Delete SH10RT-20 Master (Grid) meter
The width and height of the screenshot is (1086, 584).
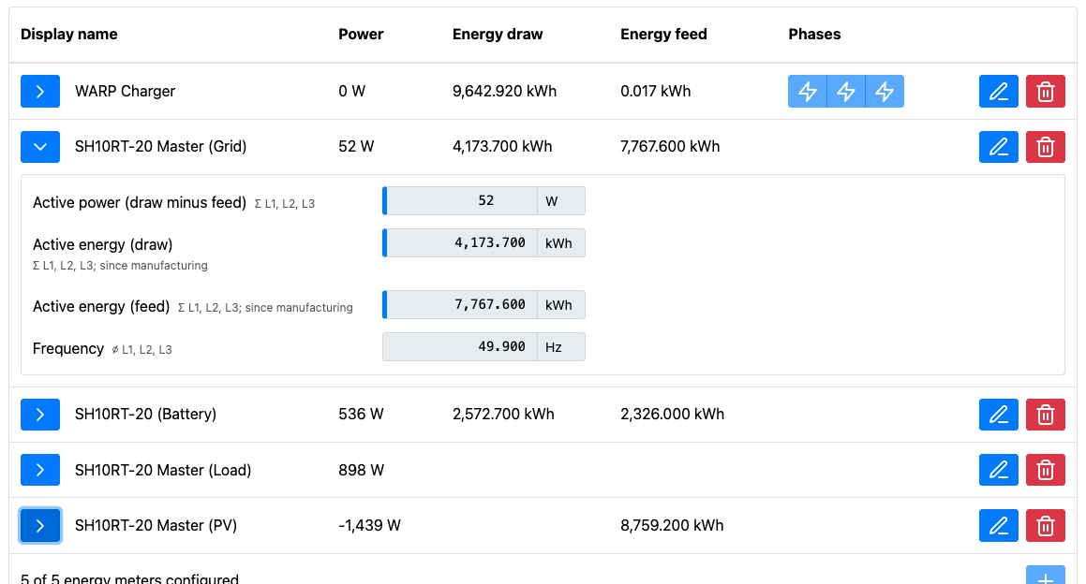click(x=1046, y=147)
